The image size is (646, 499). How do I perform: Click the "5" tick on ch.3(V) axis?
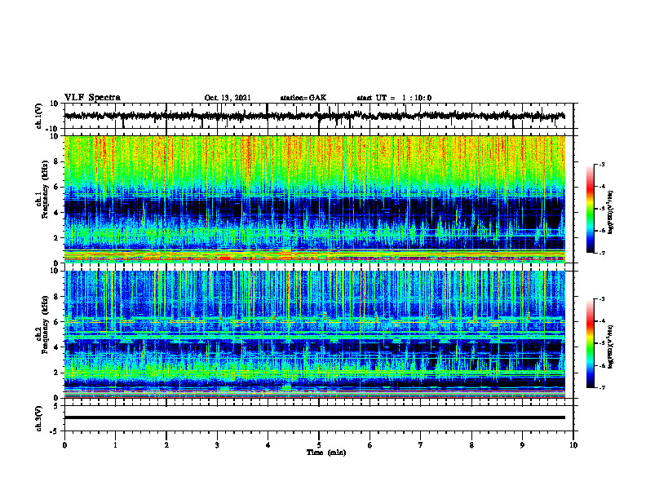point(56,406)
